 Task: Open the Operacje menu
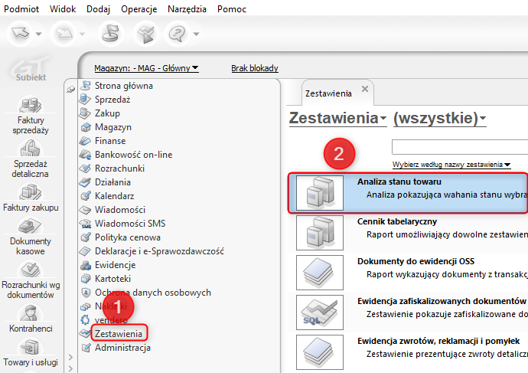pyautogui.click(x=139, y=8)
